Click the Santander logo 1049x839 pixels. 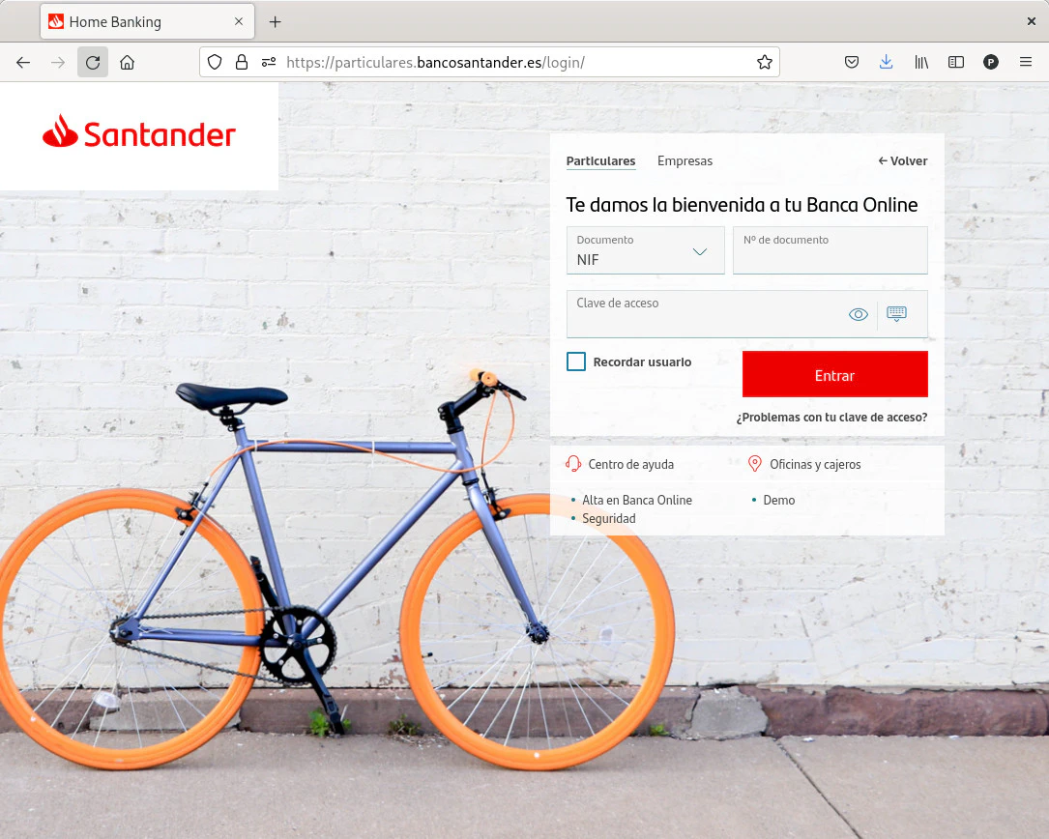pos(138,132)
